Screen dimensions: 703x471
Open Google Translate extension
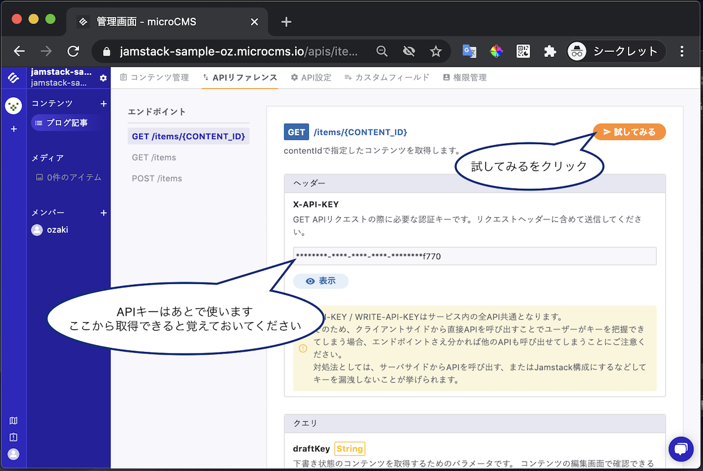tap(469, 51)
